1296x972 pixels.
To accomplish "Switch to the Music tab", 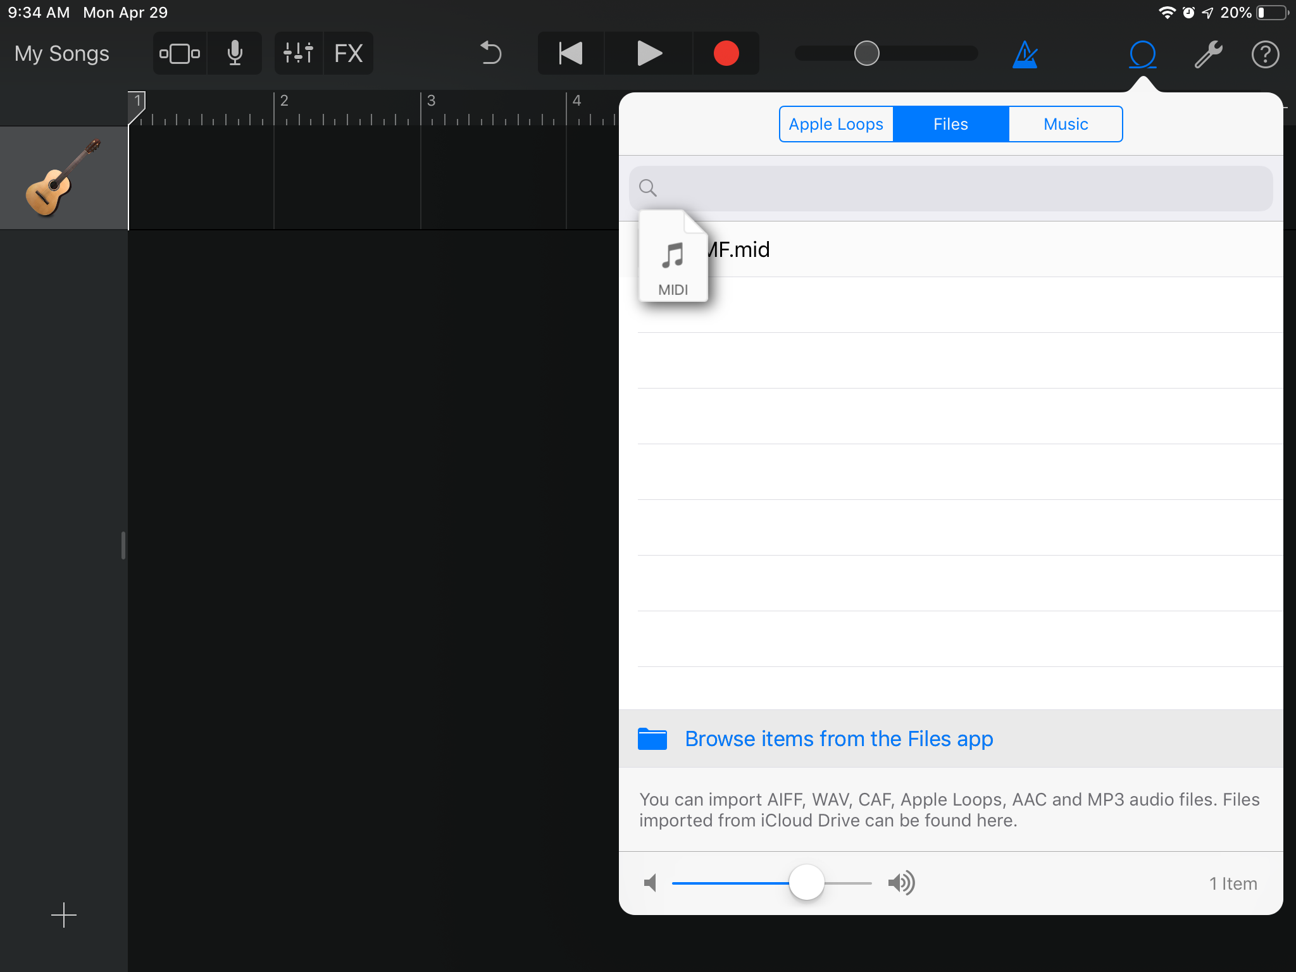I will tap(1066, 124).
